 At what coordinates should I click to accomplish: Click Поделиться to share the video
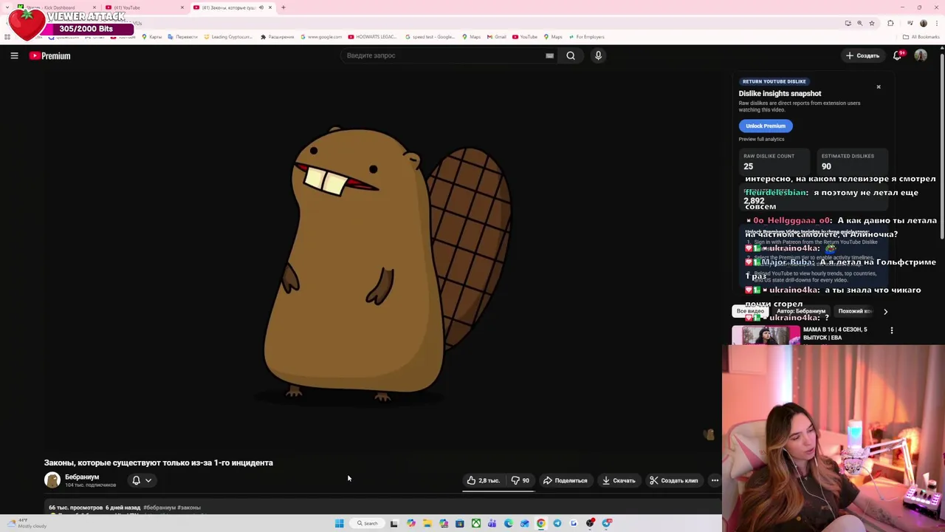[x=566, y=480]
